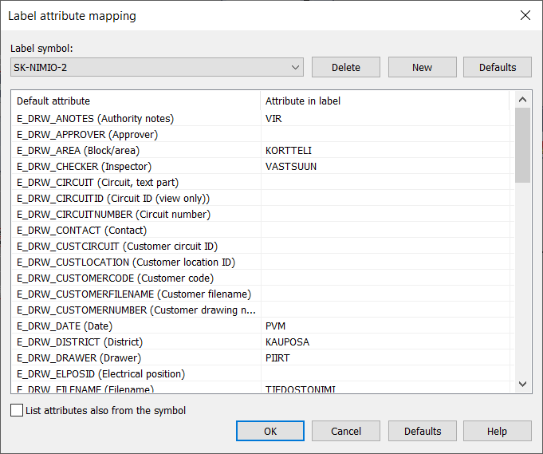Click the vertical scrollbar thumb
Image resolution: width=543 pixels, height=454 pixels.
pos(523,144)
